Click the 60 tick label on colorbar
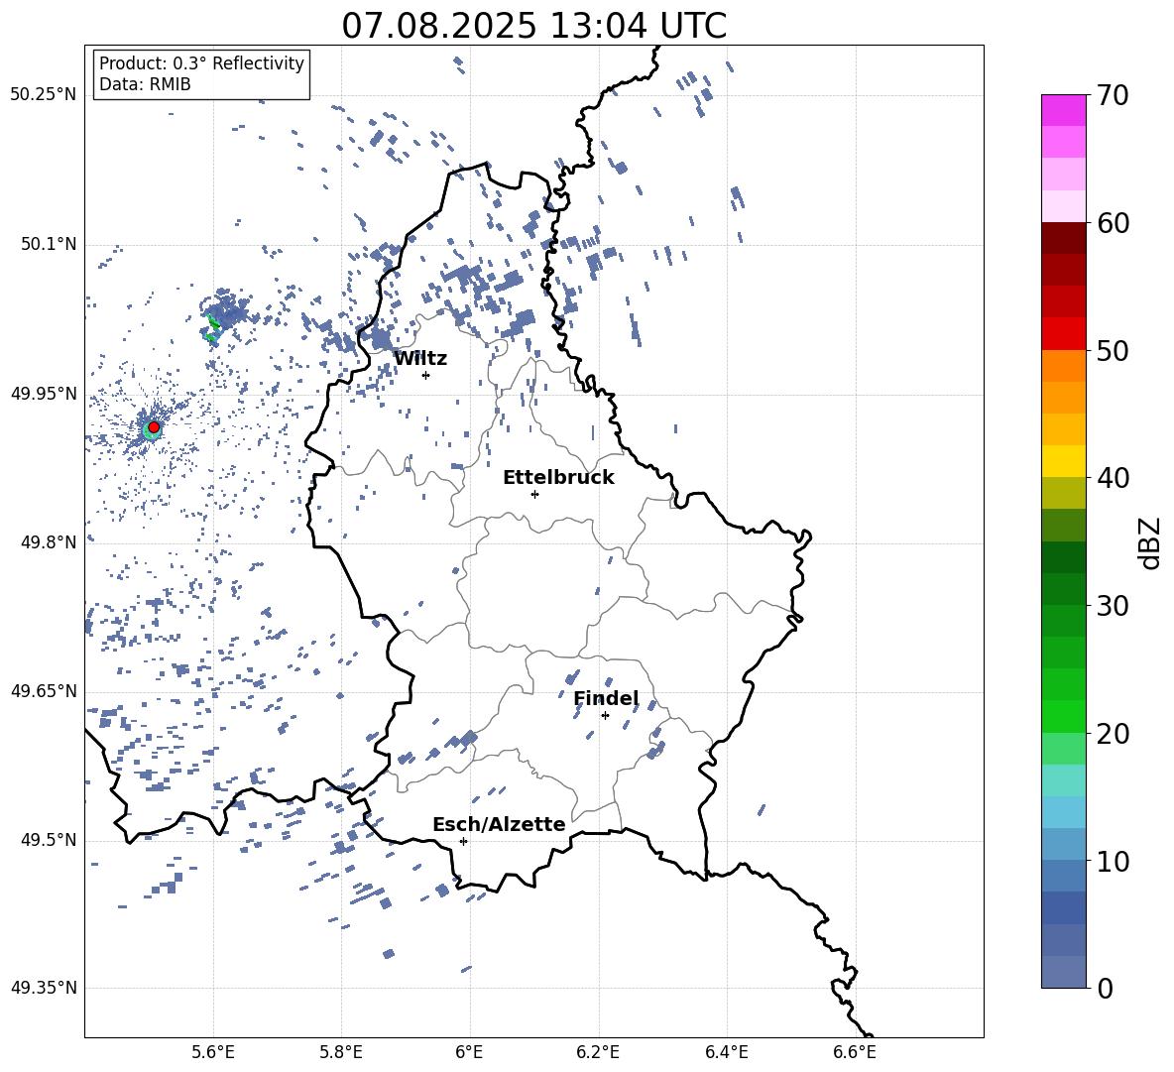 (x=1113, y=223)
